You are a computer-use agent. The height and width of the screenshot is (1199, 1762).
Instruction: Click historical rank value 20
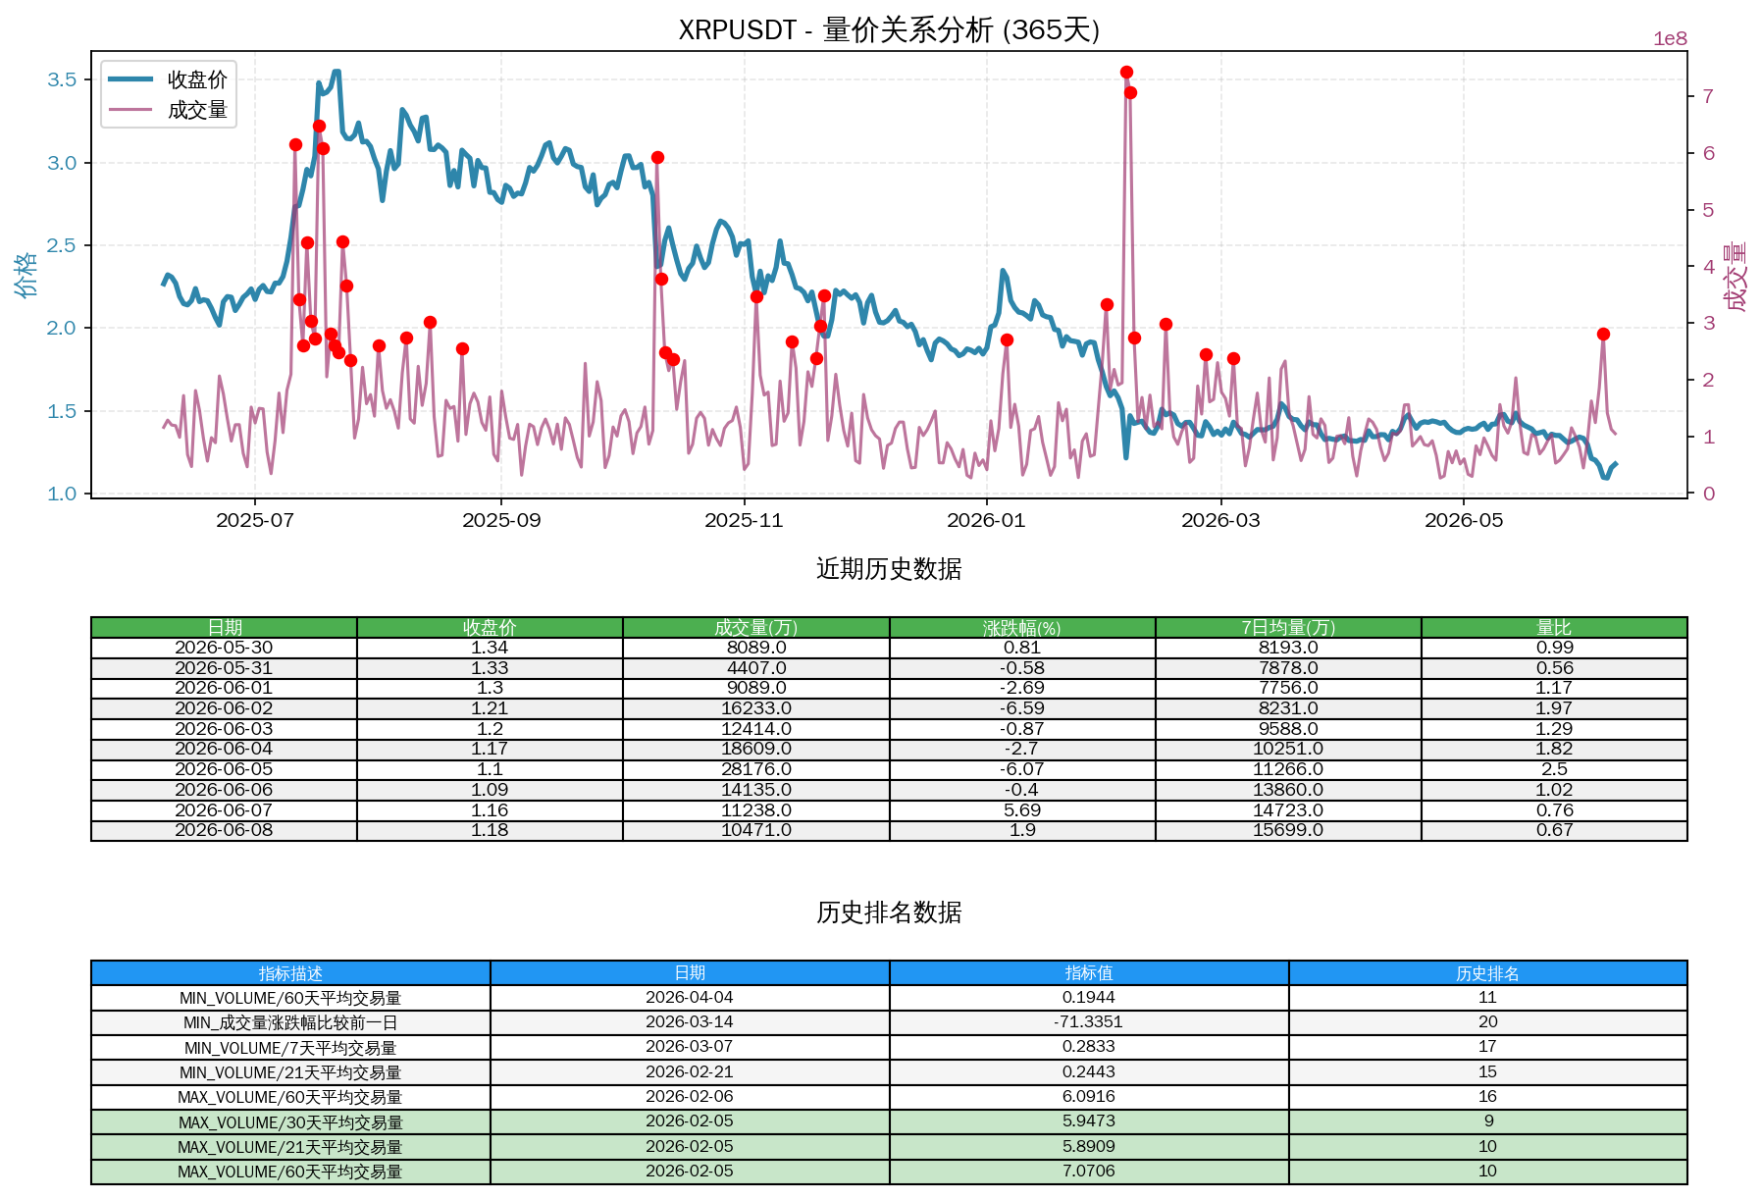point(1487,1022)
